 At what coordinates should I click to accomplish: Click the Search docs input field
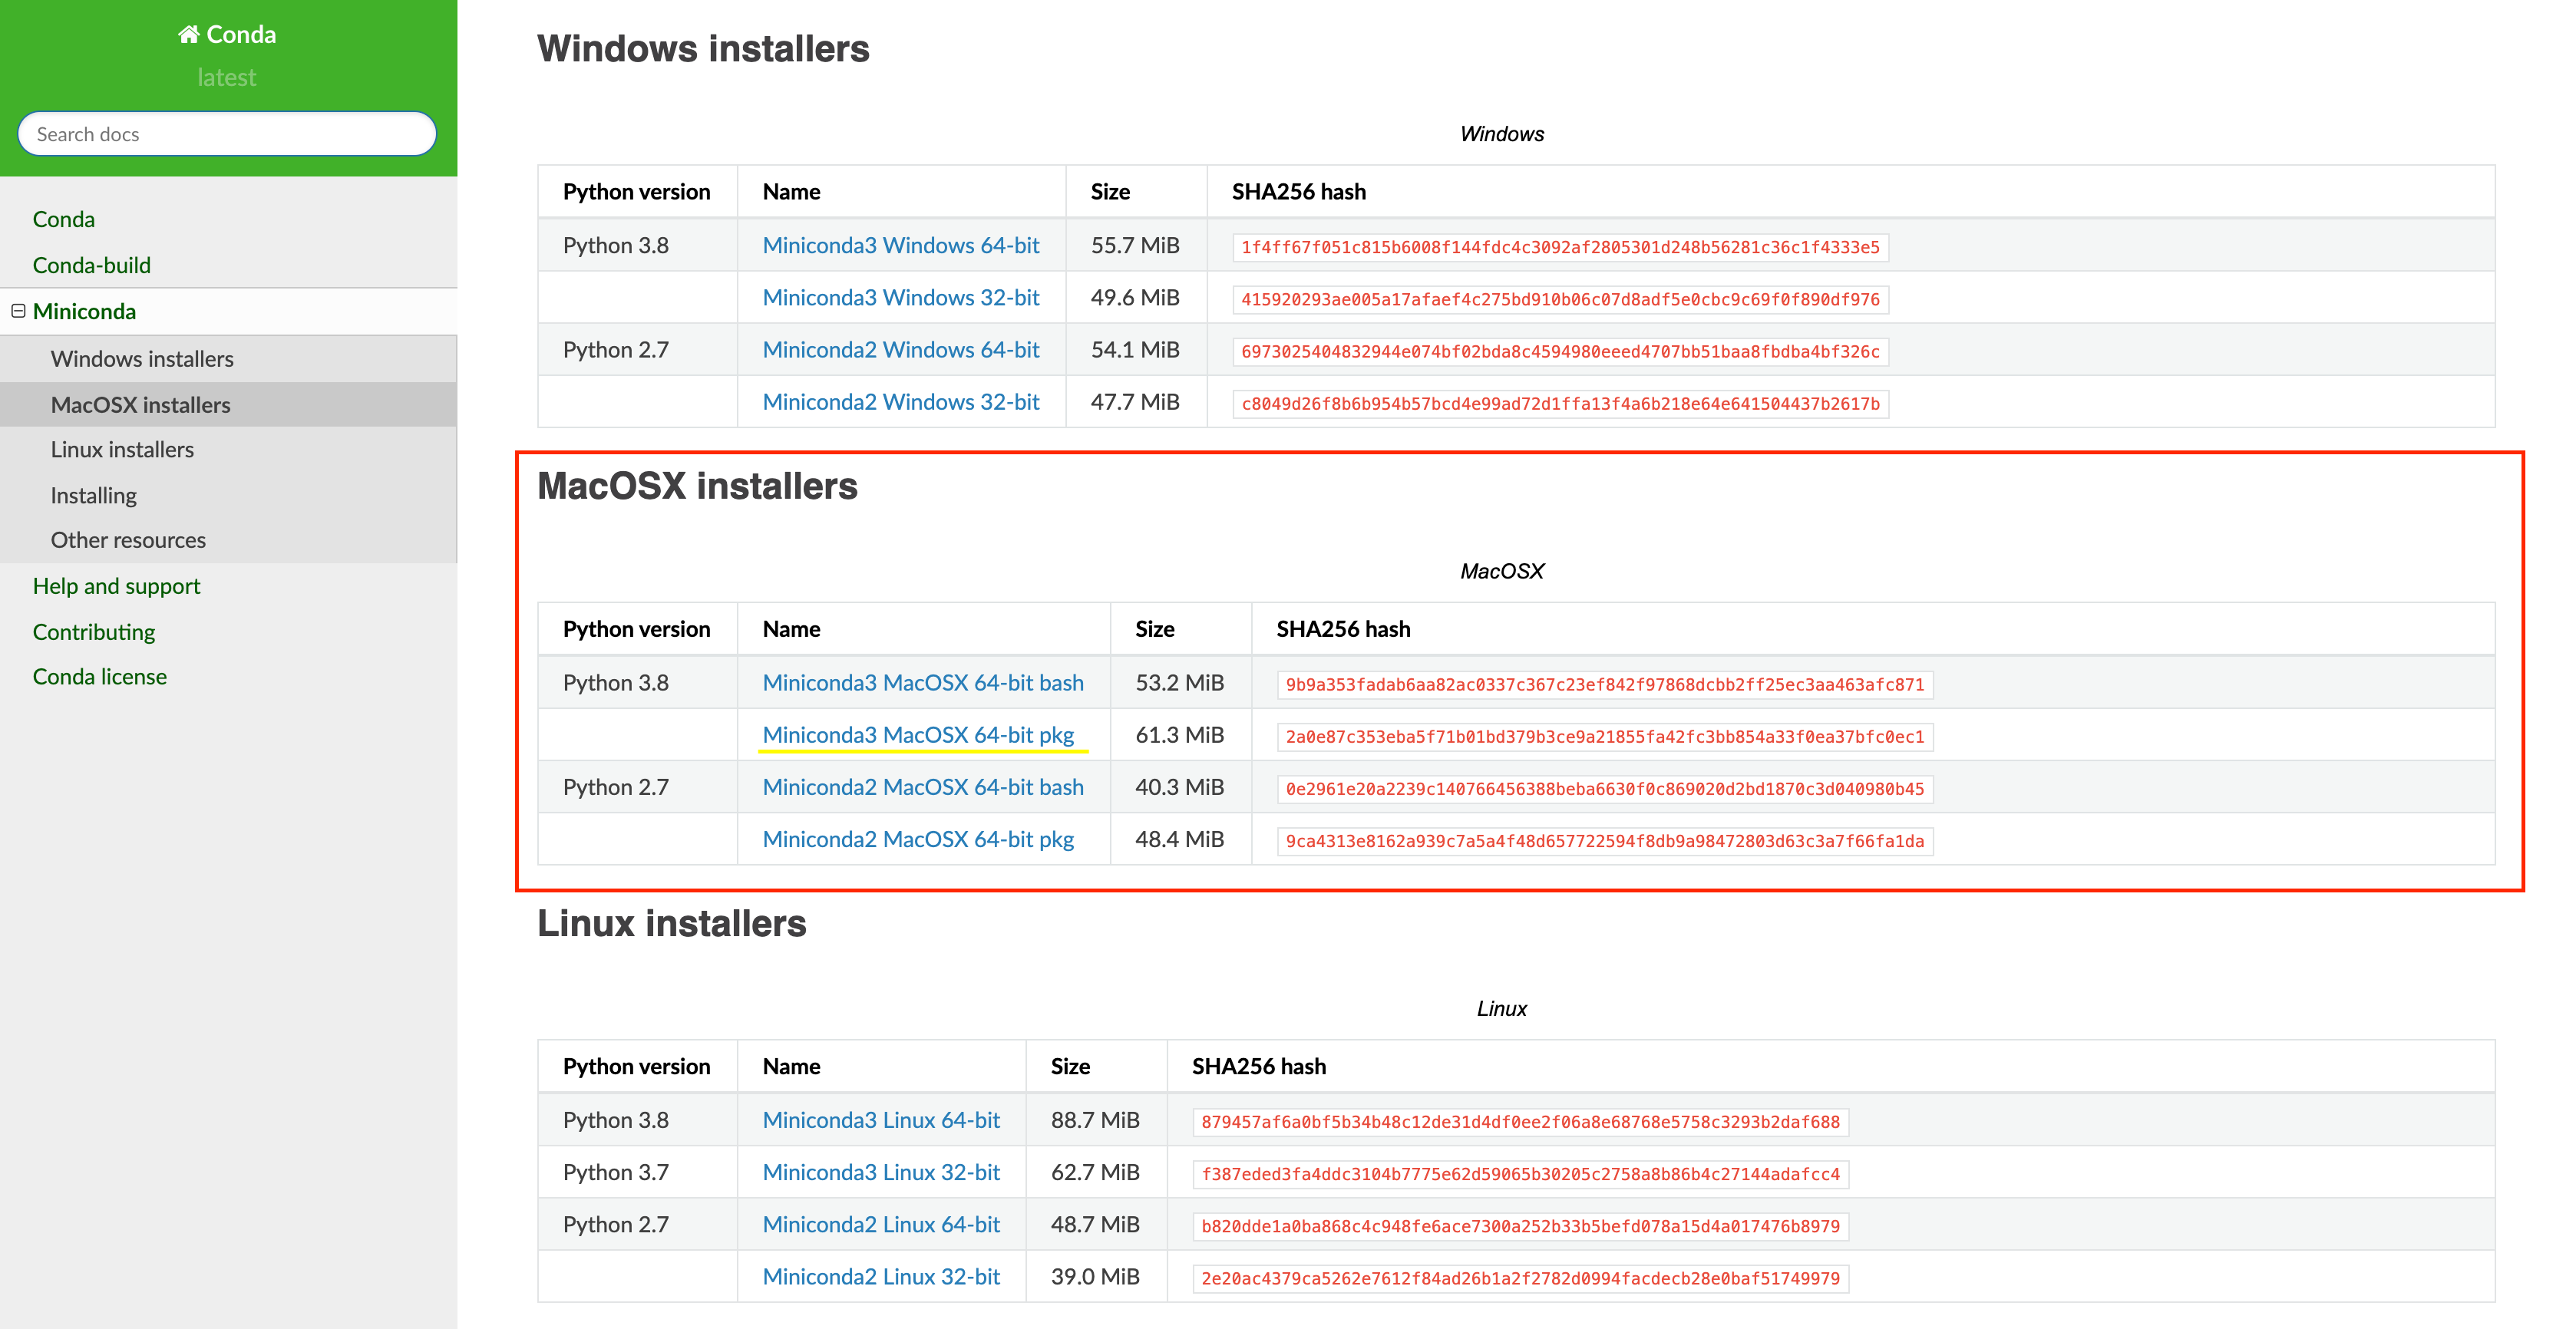point(227,134)
